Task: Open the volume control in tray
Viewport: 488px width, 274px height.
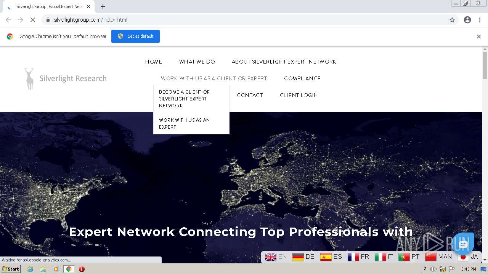Action: point(433,269)
